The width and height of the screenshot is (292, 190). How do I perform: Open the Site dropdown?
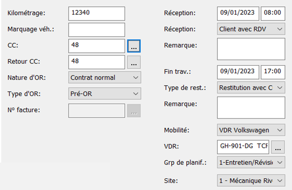tap(251, 180)
